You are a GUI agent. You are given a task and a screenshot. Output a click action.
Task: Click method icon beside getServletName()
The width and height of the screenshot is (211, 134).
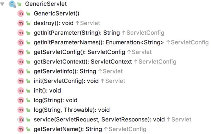point(20,129)
